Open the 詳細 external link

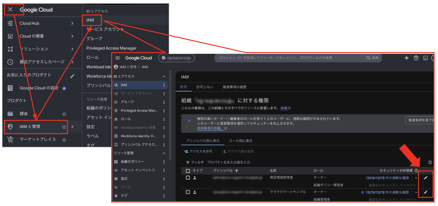285,108
